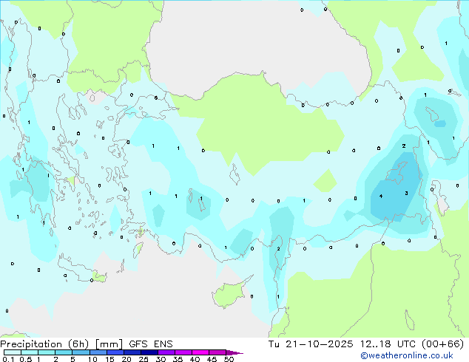Click the 40–45 mm magenta legend swatch
469x362 pixels.
point(200,352)
